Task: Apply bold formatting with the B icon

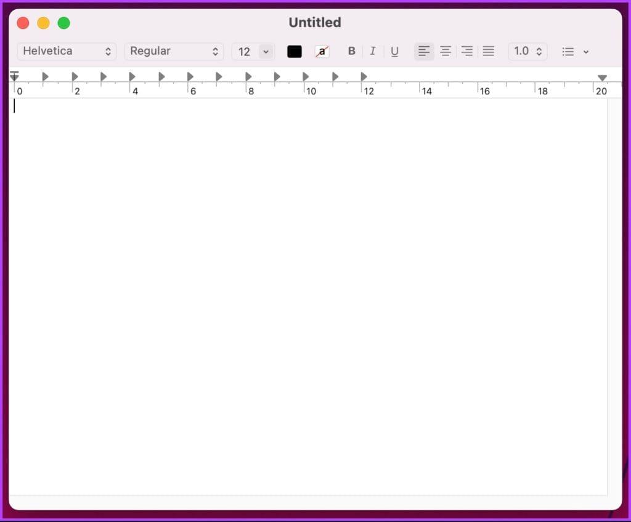Action: tap(351, 51)
